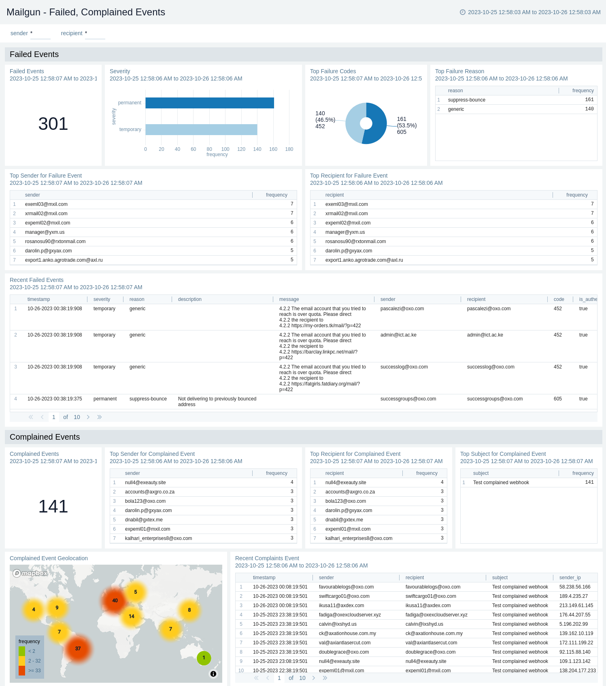
Task: Sort Top Failure Reason by frequency column
Action: point(583,91)
